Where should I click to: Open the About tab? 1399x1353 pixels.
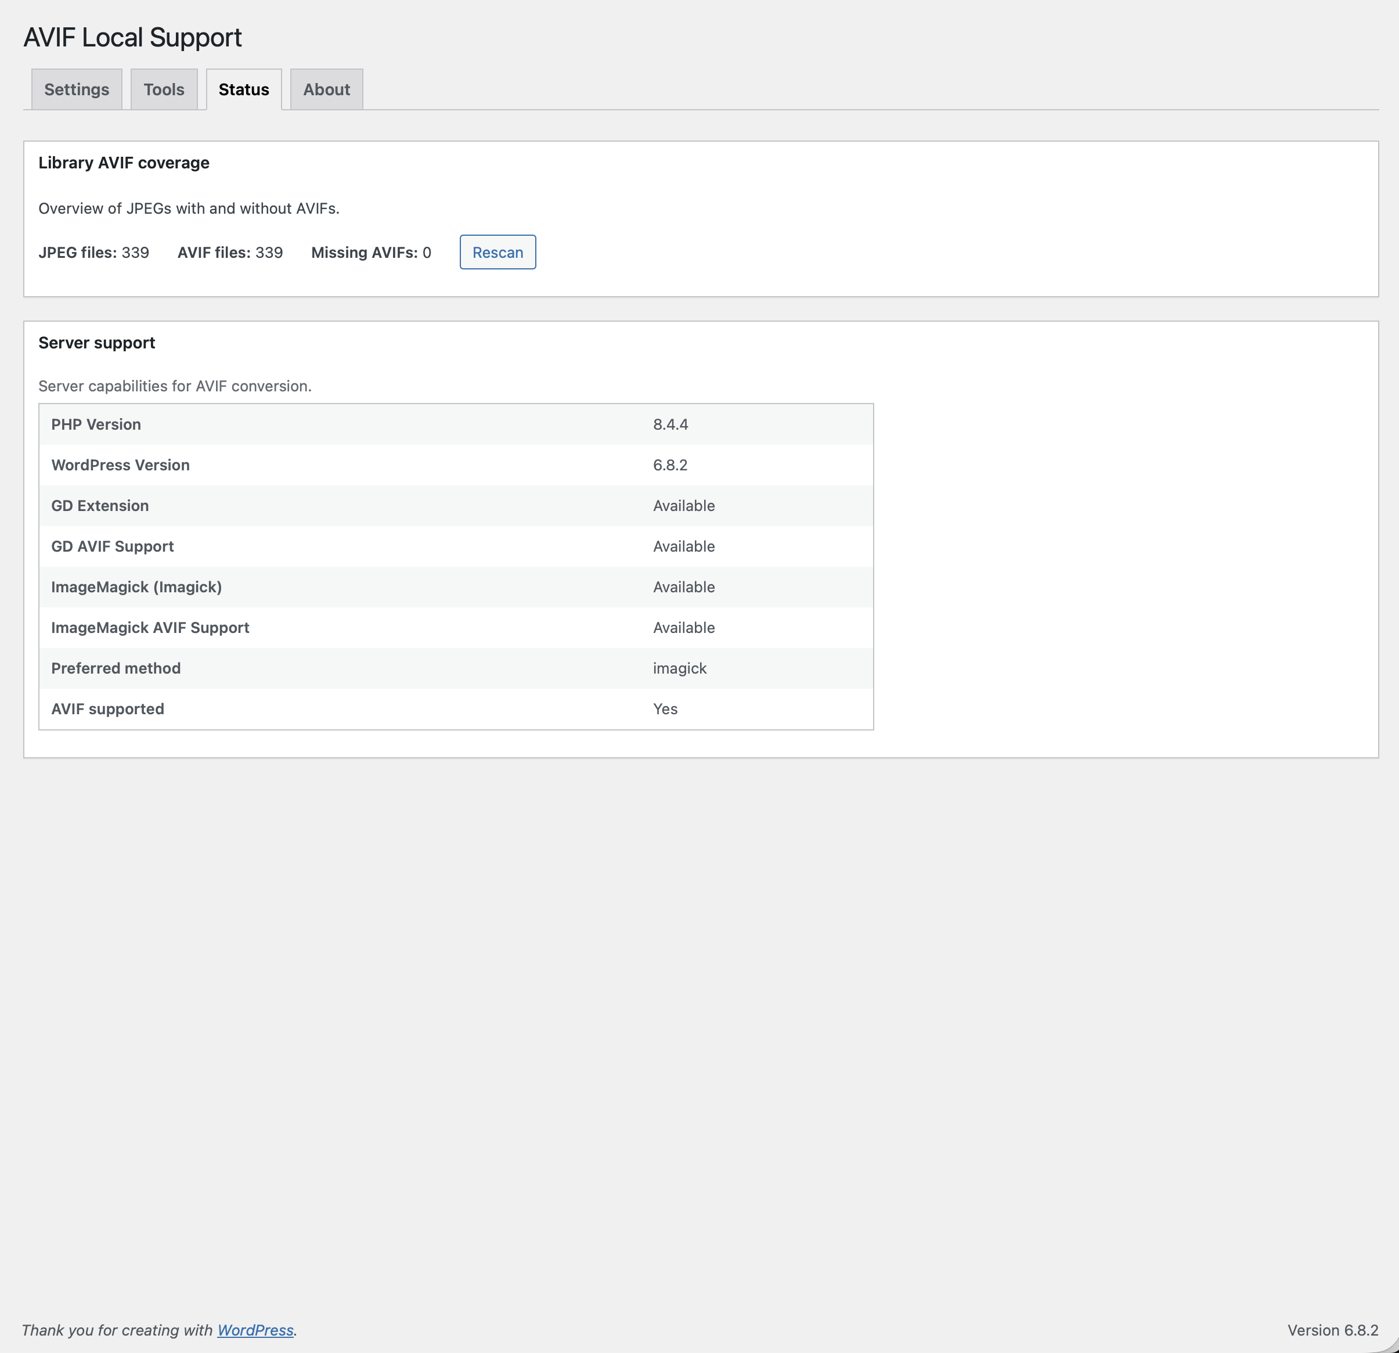tap(326, 88)
